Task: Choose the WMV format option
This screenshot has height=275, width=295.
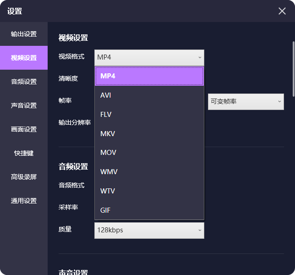Action: coord(149,172)
